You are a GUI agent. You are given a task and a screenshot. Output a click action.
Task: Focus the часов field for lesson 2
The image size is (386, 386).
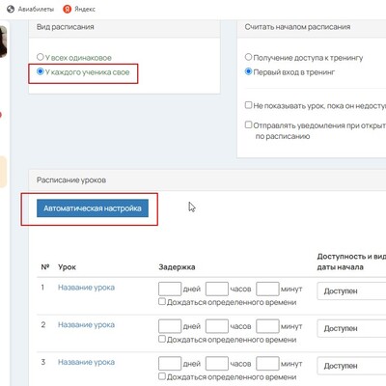tap(217, 326)
